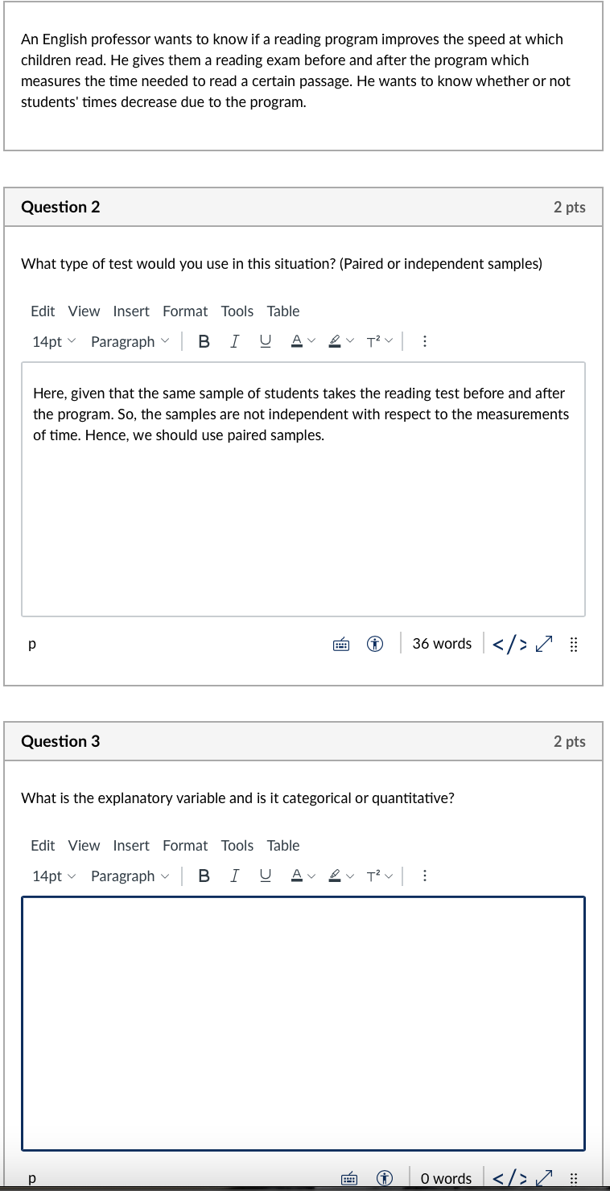Open highlighter color picker in Question 2

[x=339, y=340]
